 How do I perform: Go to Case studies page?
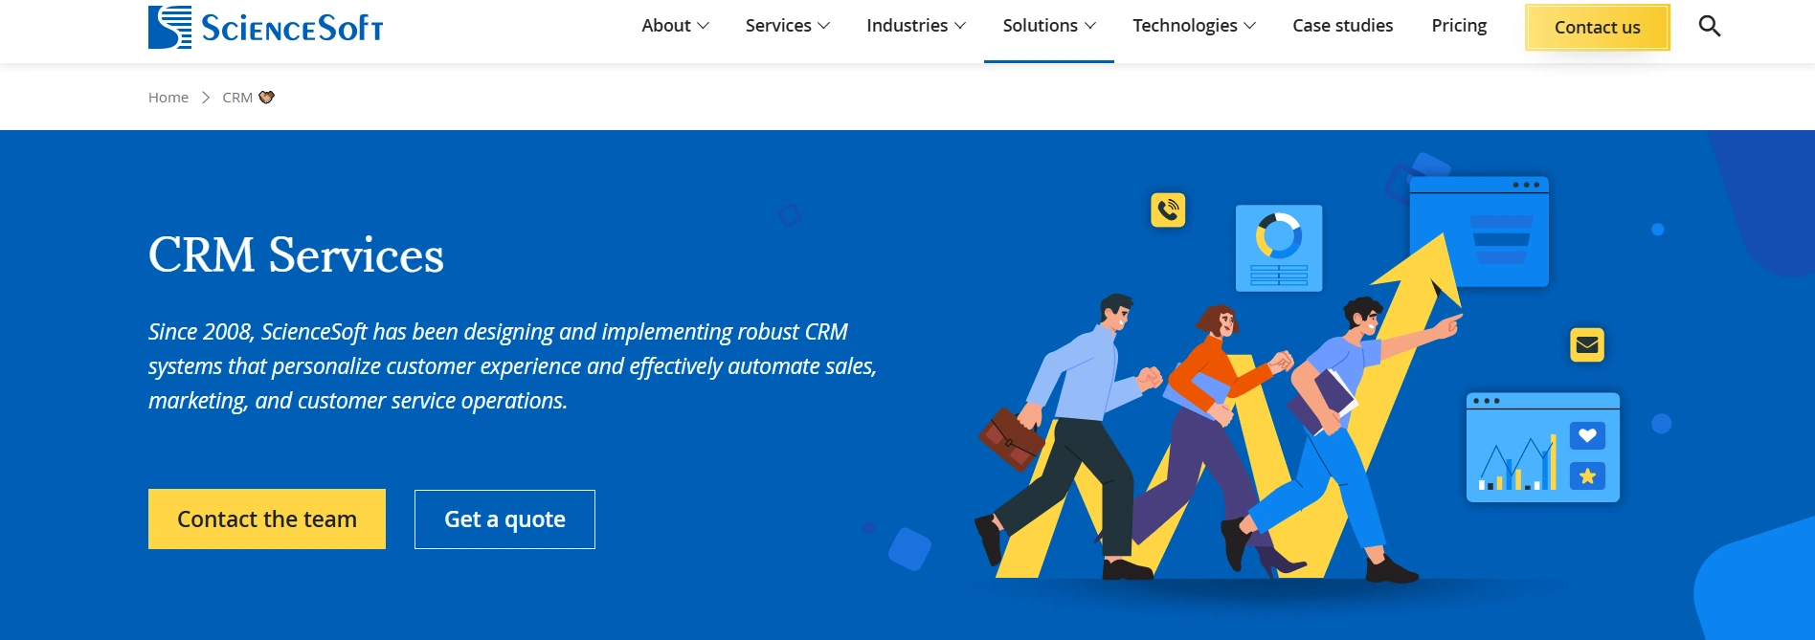[1342, 26]
